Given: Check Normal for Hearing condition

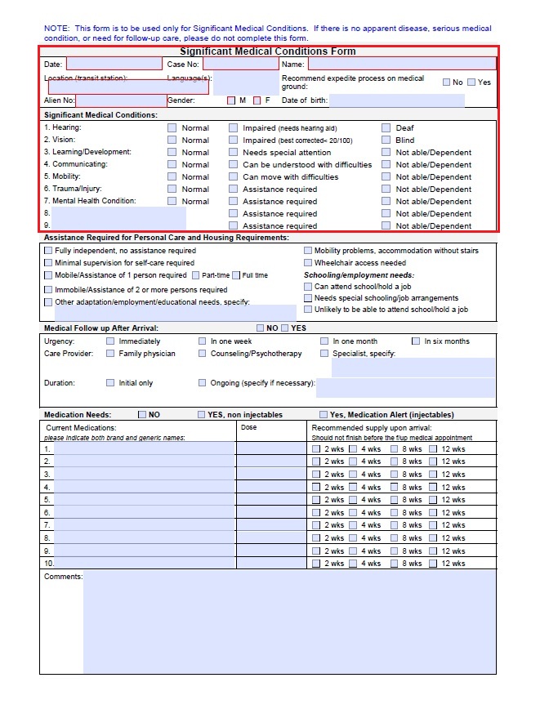Looking at the screenshot, I should (x=172, y=128).
